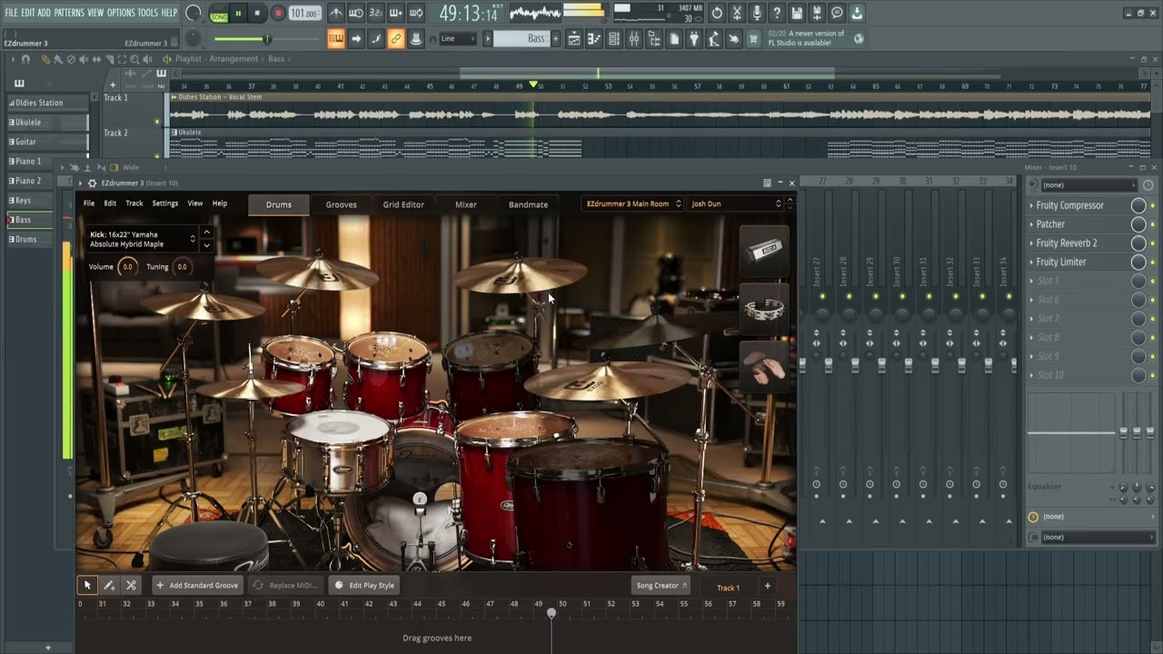This screenshot has height=654, width=1163.
Task: Open the EZdrummer Mixer tab
Action: tap(466, 204)
